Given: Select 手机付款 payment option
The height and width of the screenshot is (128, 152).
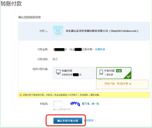Looking at the screenshot, I should click(x=114, y=73).
